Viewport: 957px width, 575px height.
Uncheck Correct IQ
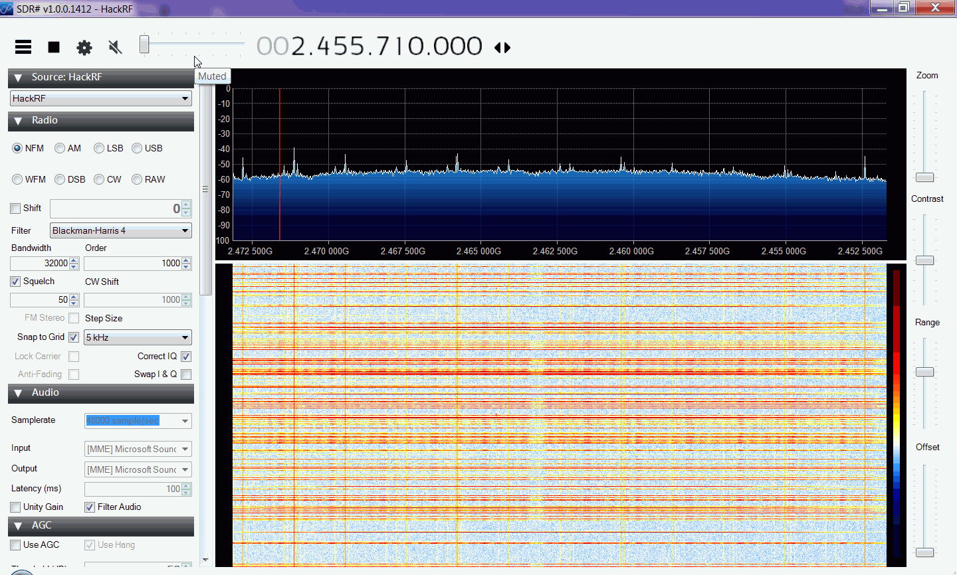coord(186,357)
